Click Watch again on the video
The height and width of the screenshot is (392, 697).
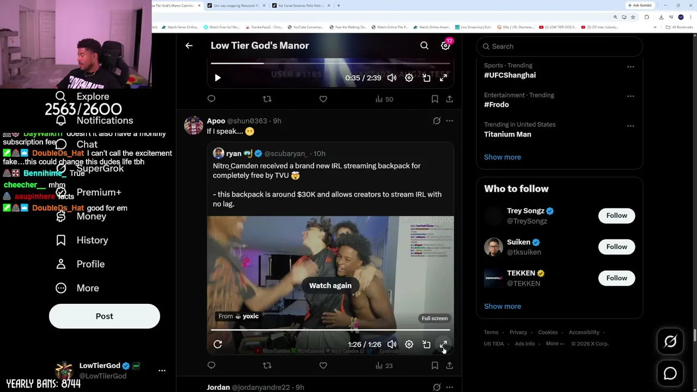[x=330, y=286]
